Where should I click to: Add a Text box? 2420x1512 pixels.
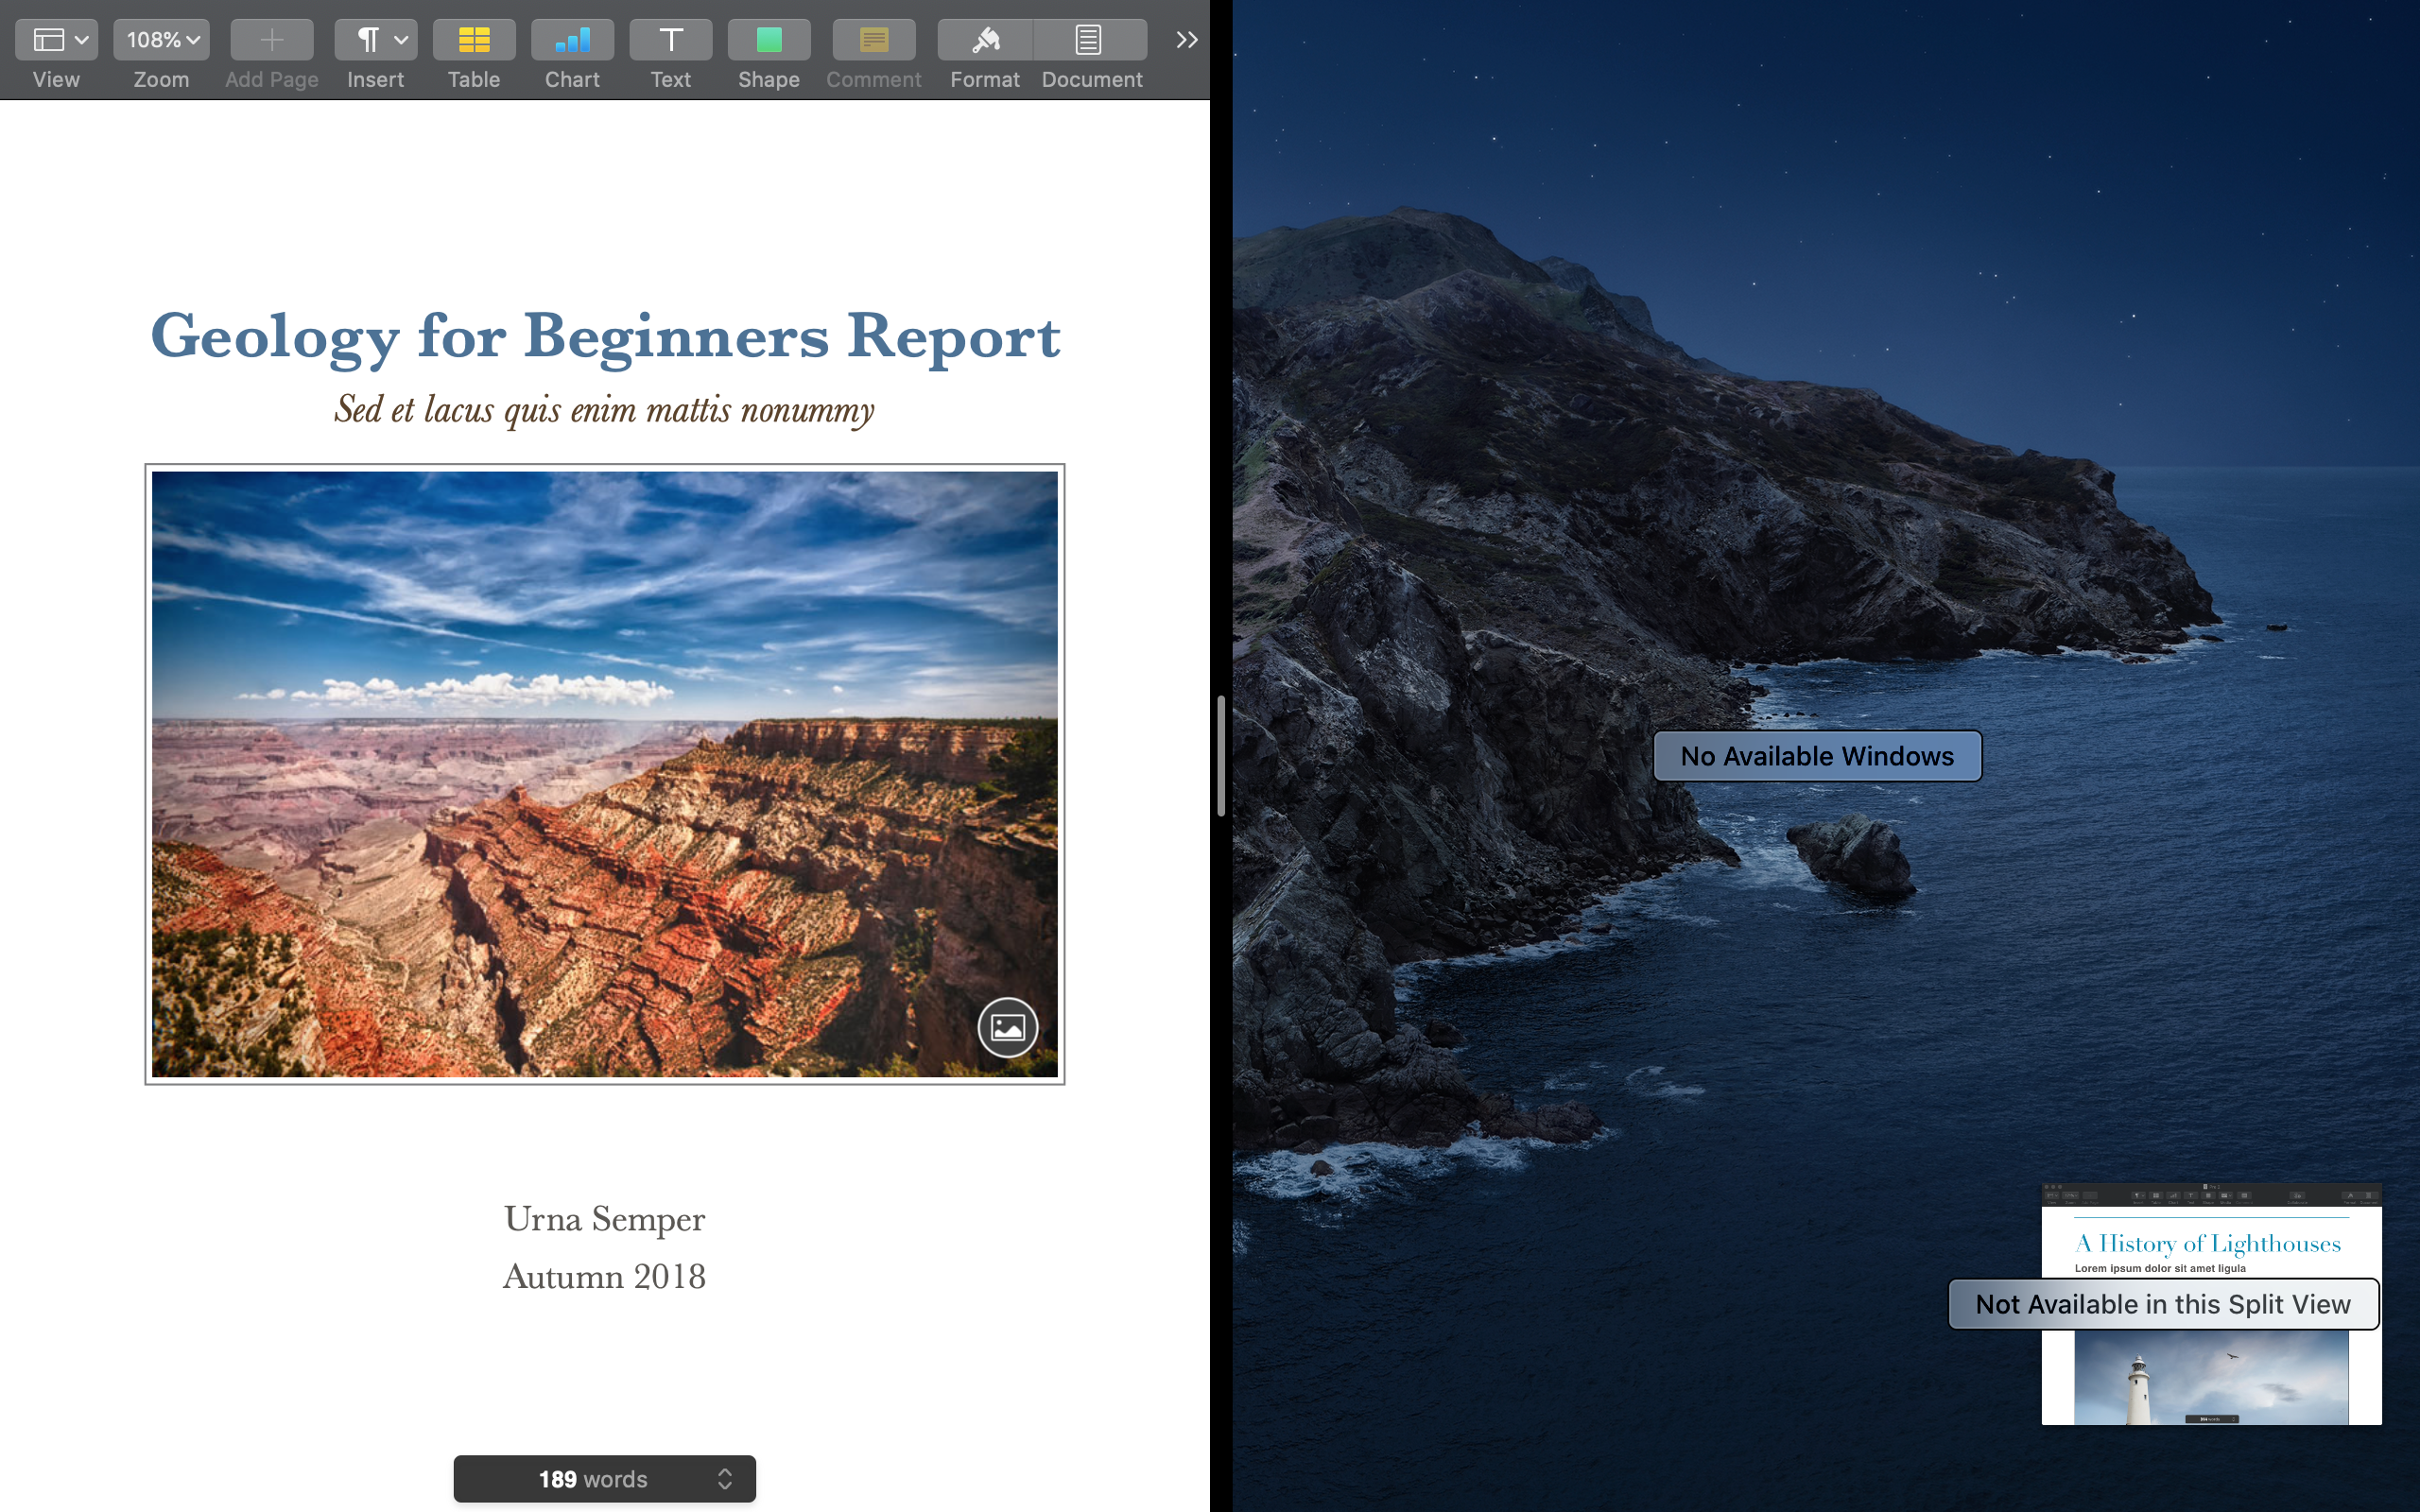(670, 40)
